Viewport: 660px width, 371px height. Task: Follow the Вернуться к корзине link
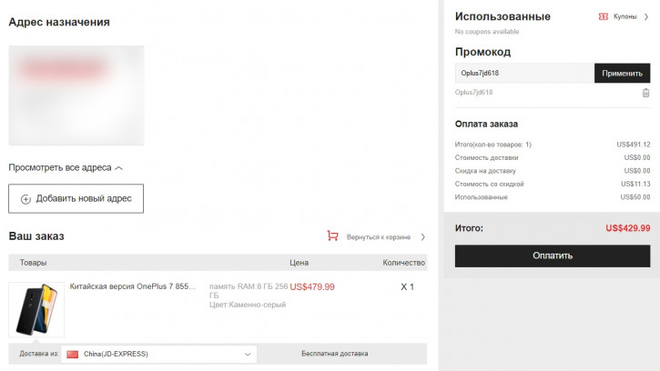[378, 237]
